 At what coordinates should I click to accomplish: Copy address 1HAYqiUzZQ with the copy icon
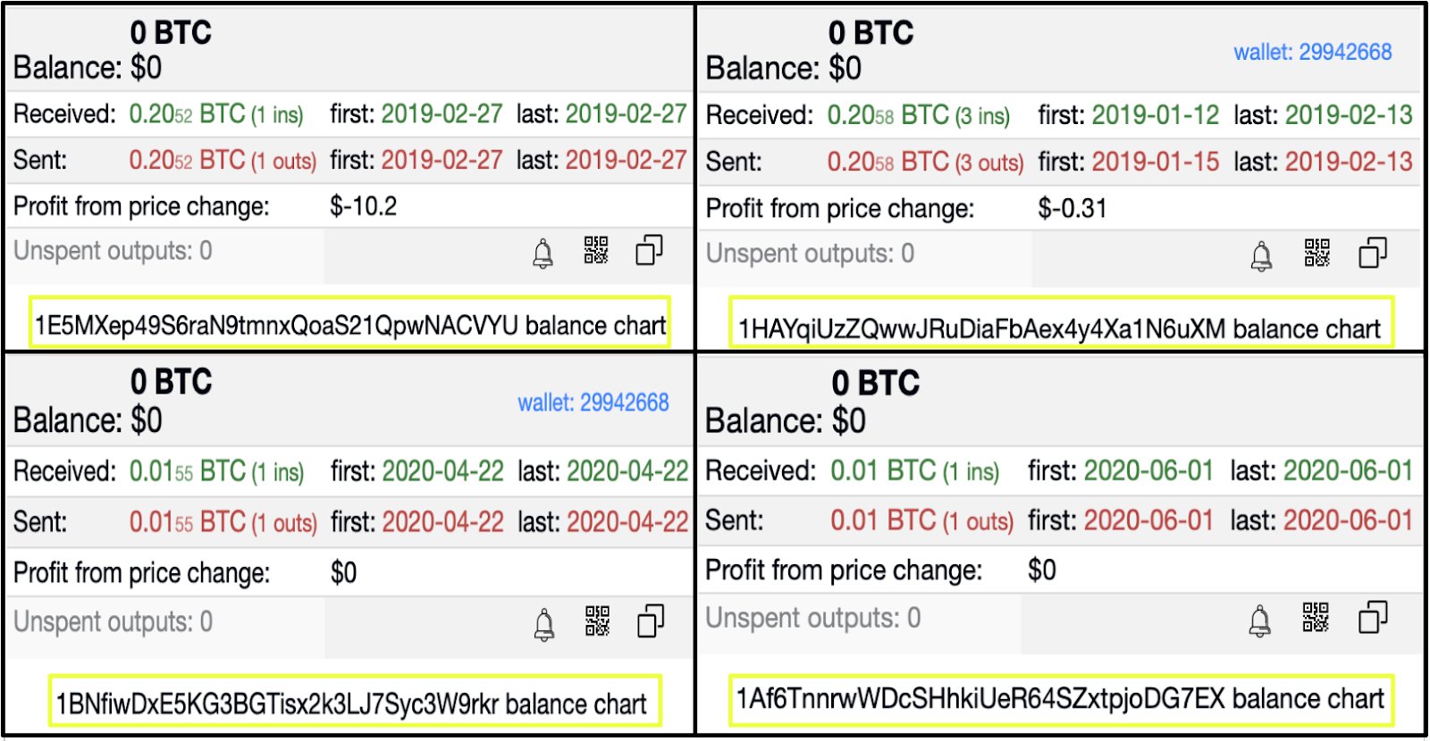click(1372, 254)
